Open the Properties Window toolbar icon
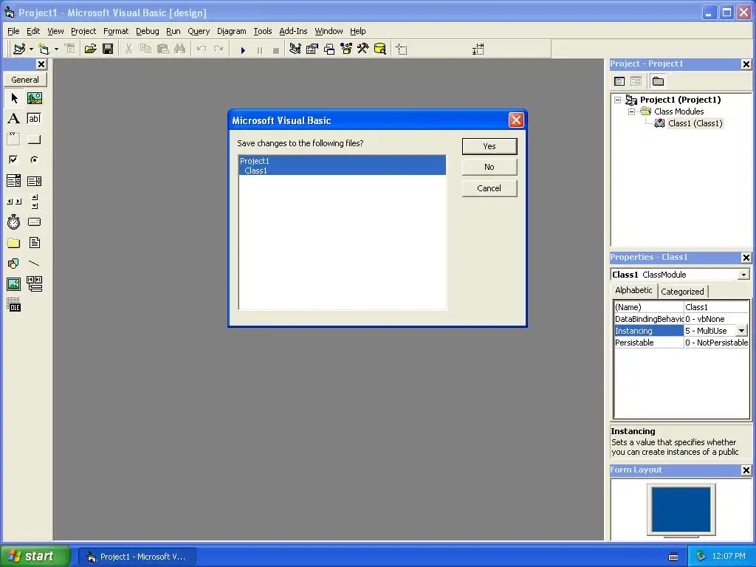The width and height of the screenshot is (756, 567). [x=312, y=49]
